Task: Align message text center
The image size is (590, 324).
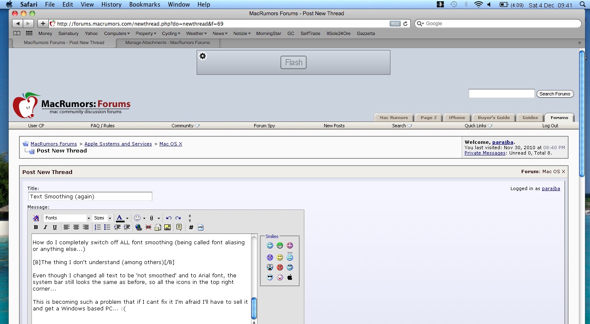Action: 76,227
